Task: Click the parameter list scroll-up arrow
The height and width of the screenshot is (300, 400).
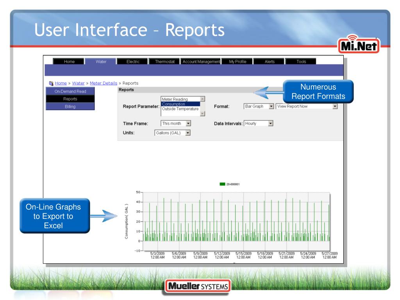Action: click(x=203, y=99)
